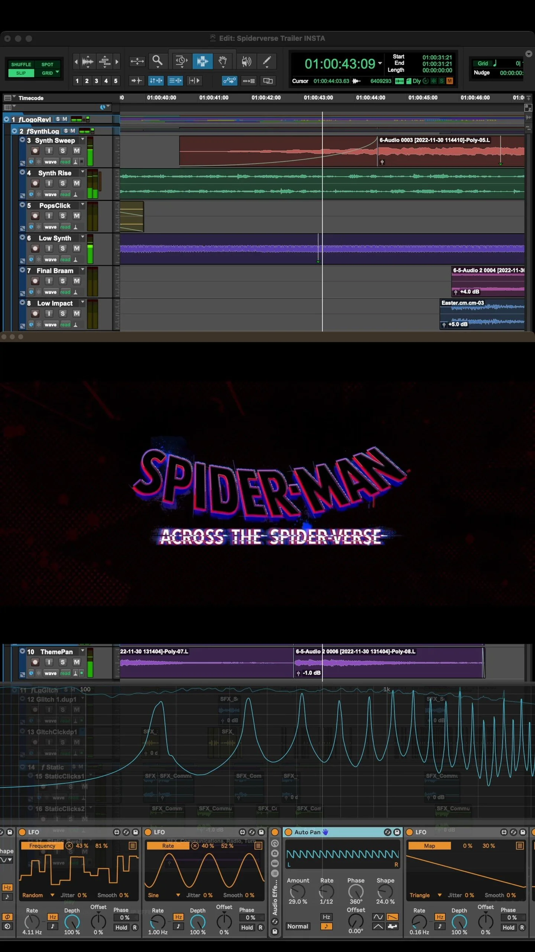The image size is (535, 952).
Task: Collapse the fSynthLog folder track
Action: (x=14, y=131)
